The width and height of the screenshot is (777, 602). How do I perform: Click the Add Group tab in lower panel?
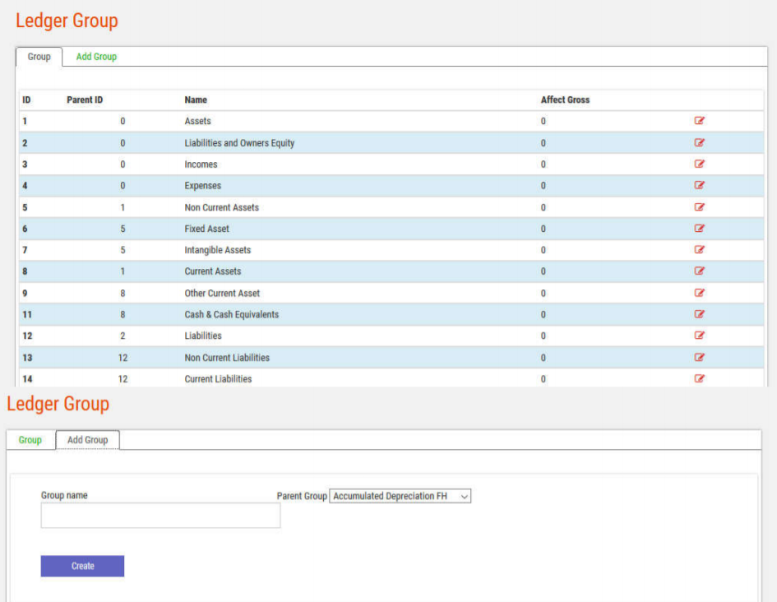[87, 440]
